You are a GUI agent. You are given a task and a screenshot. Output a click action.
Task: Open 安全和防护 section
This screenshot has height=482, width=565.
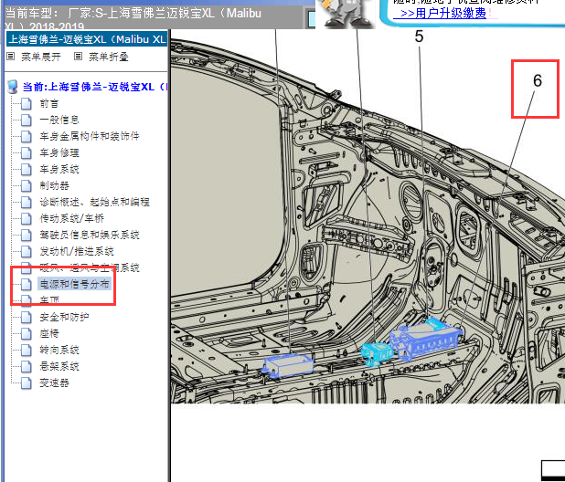[64, 317]
